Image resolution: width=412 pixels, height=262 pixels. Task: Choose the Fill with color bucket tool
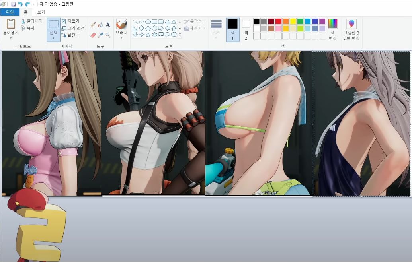[101, 25]
